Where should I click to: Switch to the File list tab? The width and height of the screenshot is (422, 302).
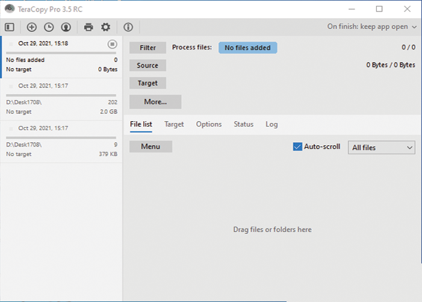(141, 124)
